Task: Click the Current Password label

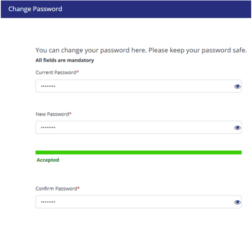Action: pos(56,73)
